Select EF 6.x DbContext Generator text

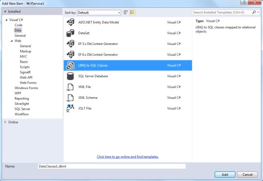tap(98, 55)
